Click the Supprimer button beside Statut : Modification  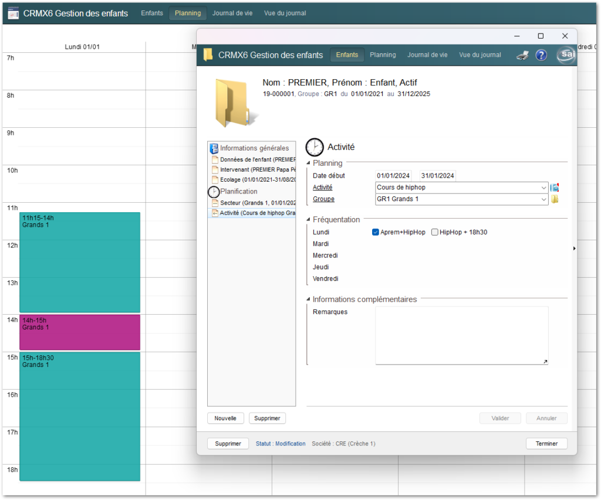pos(228,443)
